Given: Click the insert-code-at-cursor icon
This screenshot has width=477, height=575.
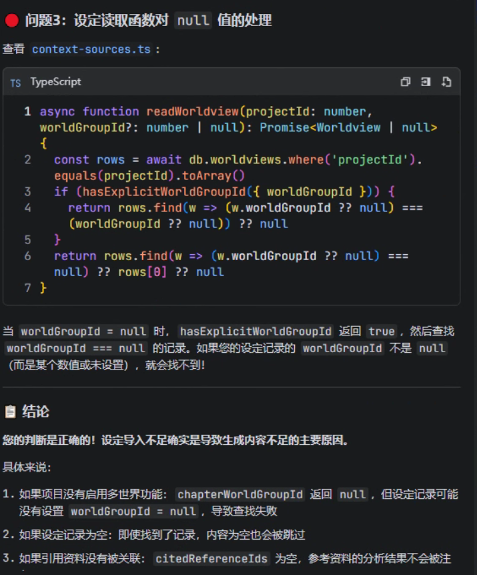Looking at the screenshot, I should pos(426,82).
